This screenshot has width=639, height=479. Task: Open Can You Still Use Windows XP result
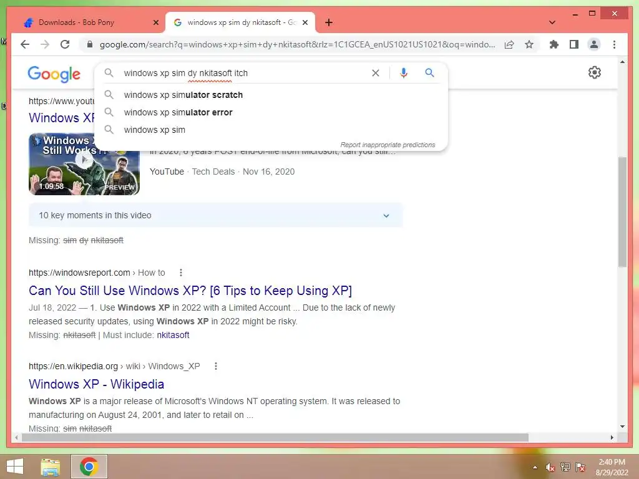[190, 291]
